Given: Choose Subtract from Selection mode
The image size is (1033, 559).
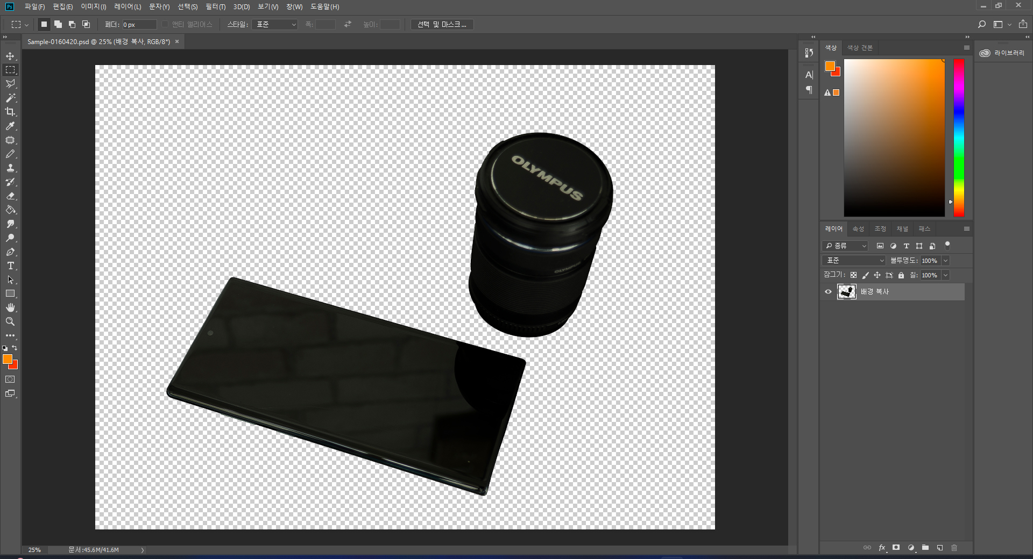Looking at the screenshot, I should [x=72, y=24].
